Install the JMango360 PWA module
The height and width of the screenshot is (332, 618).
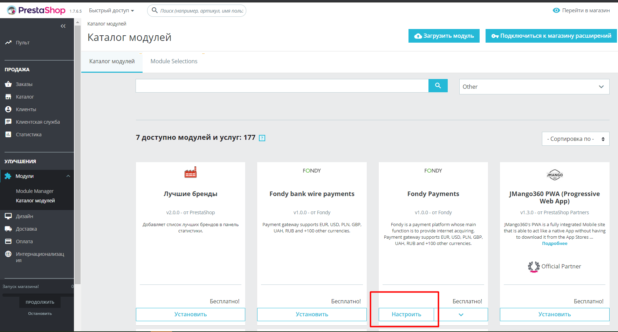(x=555, y=315)
